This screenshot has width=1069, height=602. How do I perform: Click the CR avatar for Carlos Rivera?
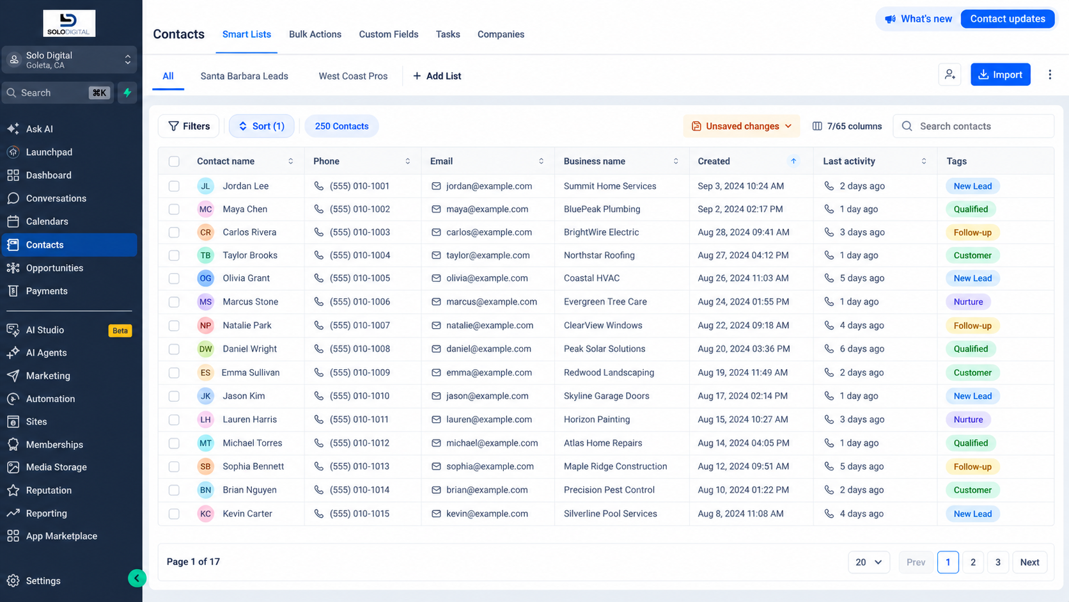pos(205,232)
